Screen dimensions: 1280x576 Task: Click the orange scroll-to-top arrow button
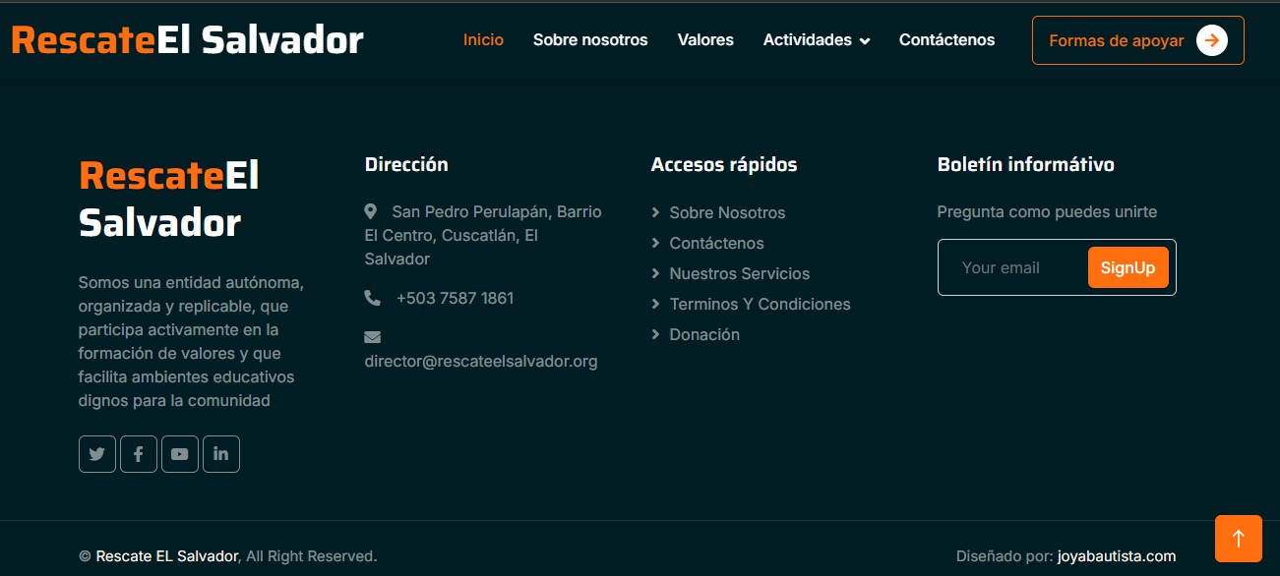tap(1239, 539)
